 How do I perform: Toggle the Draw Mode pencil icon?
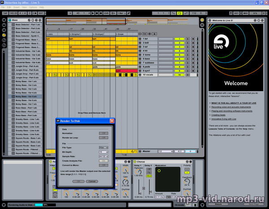coord(129,13)
